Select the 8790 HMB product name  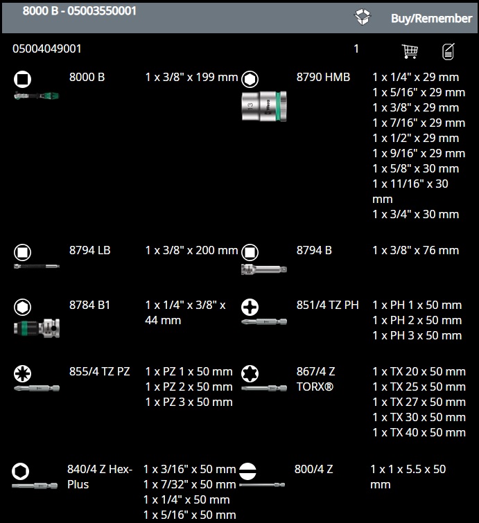323,77
